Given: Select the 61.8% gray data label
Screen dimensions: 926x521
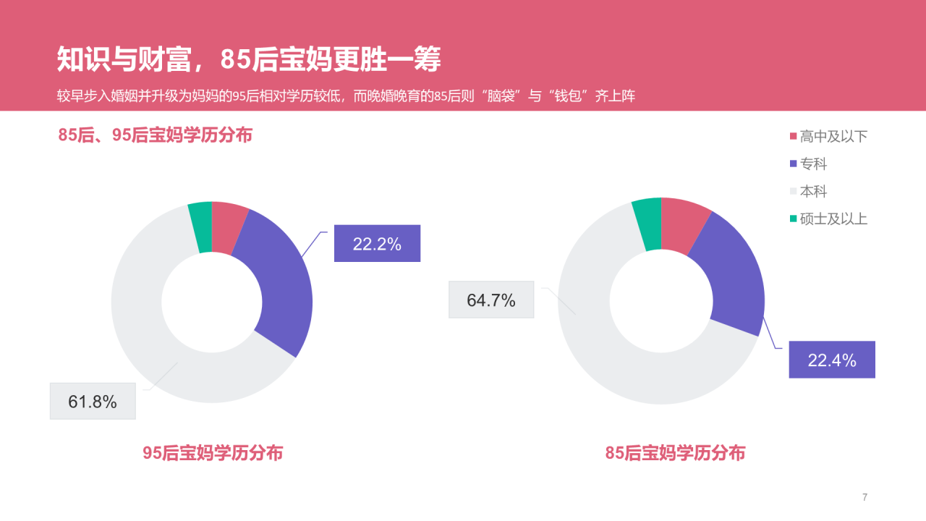Looking at the screenshot, I should pos(93,401).
